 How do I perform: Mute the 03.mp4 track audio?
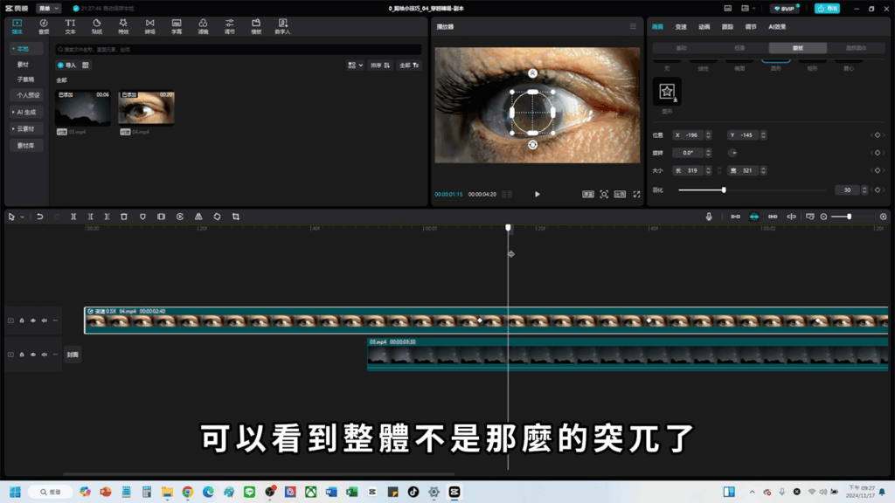(44, 355)
